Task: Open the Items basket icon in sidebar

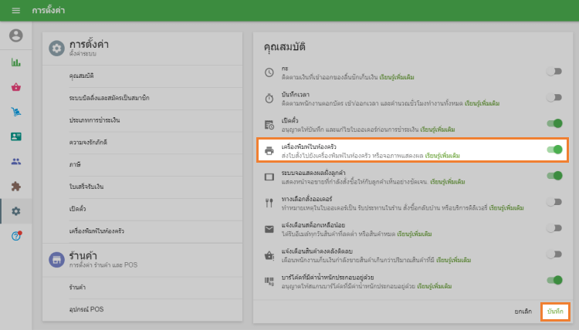Action: point(15,87)
